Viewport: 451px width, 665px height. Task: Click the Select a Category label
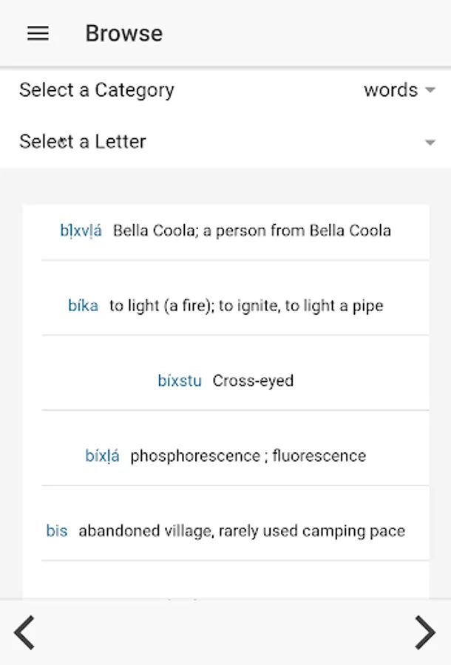[97, 90]
